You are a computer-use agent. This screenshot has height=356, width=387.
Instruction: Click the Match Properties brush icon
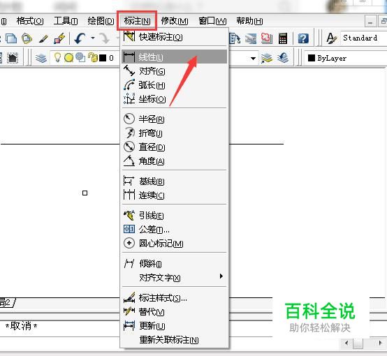[x=43, y=38]
